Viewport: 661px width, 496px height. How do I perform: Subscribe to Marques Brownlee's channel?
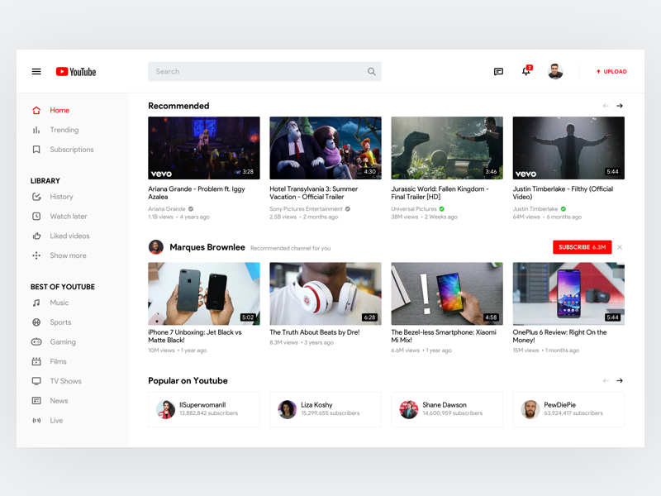[583, 247]
